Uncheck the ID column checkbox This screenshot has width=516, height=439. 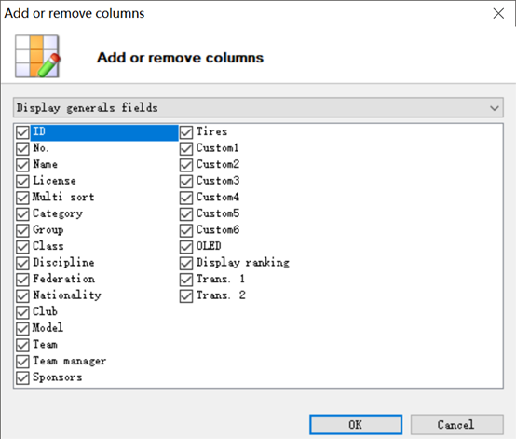click(x=22, y=132)
